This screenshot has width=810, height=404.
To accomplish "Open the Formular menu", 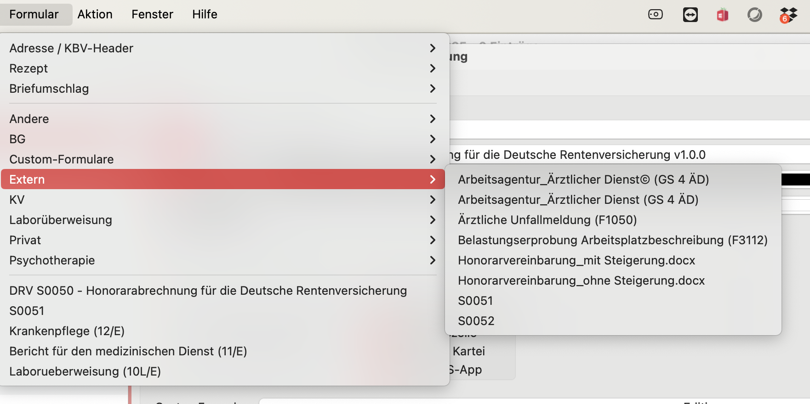I will 34,14.
